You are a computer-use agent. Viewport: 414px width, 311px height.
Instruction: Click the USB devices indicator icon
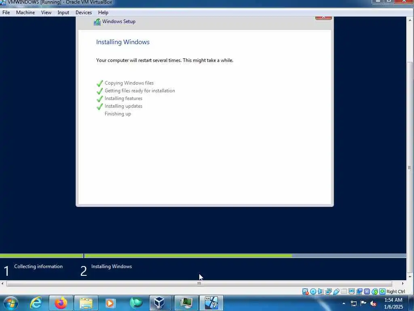click(x=336, y=292)
